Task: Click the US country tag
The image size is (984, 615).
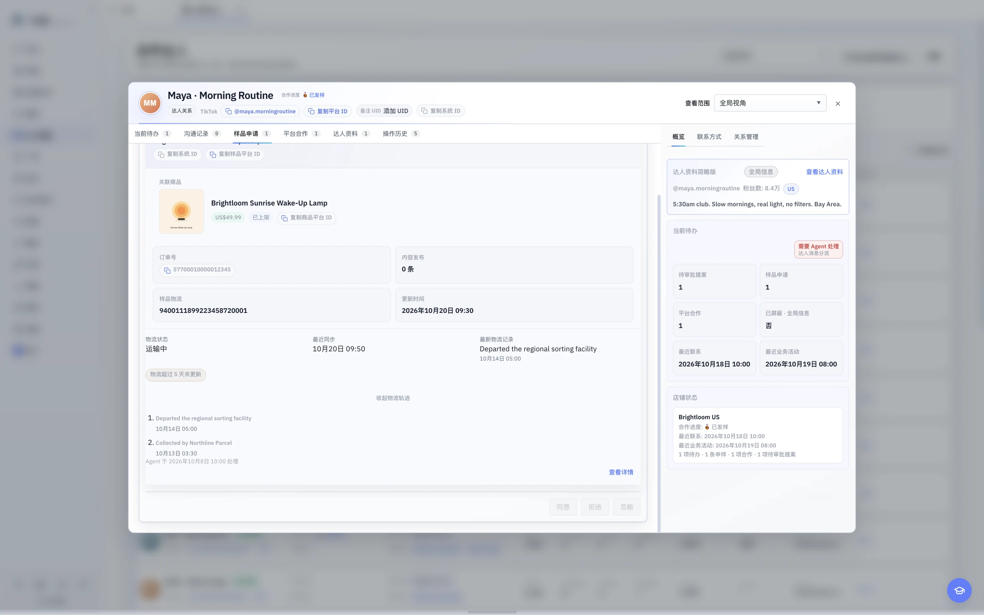Action: coord(790,189)
